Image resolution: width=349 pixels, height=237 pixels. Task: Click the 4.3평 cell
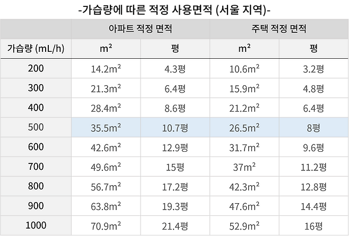coord(175,68)
